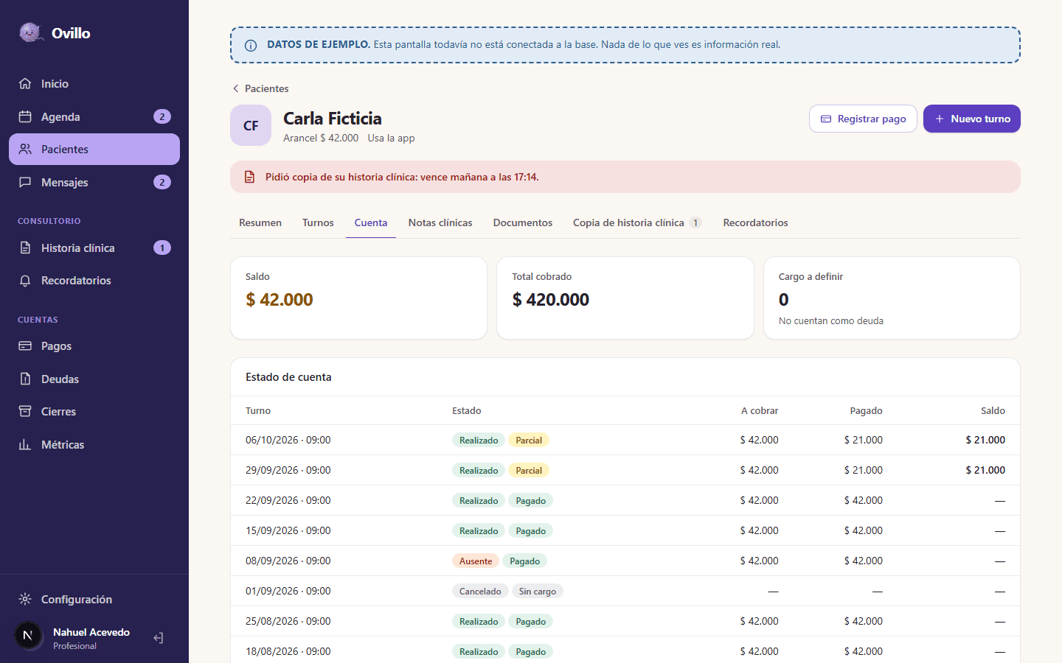Click the Ovillo logo icon
Image resolution: width=1062 pixels, height=663 pixels.
coord(30,32)
